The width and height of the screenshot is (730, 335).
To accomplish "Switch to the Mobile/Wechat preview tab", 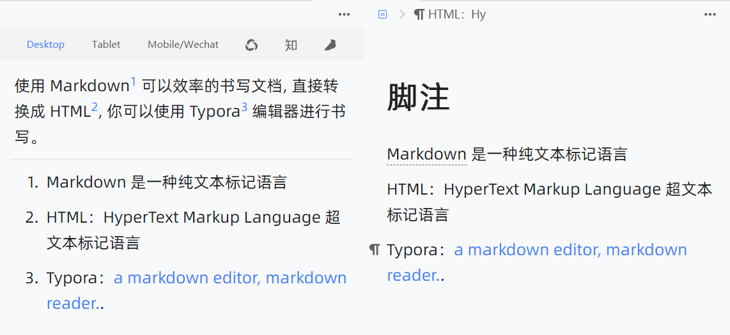I will coord(183,45).
